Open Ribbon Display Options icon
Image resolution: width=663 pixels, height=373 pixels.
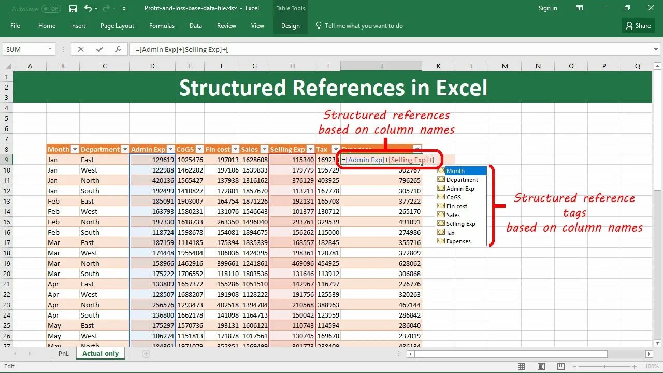pos(581,8)
